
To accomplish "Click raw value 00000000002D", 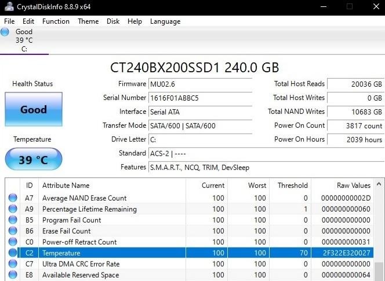I will click(346, 198).
